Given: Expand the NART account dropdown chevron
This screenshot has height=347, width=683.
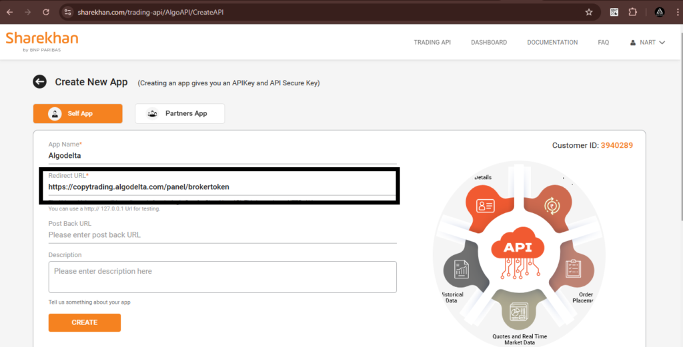Looking at the screenshot, I should pyautogui.click(x=662, y=43).
